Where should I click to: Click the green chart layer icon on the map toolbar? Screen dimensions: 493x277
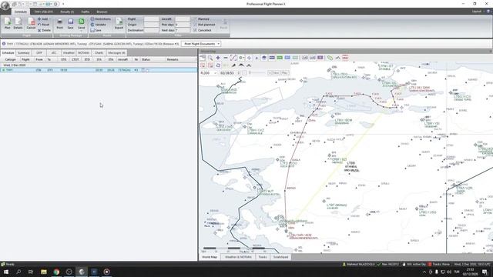pos(280,58)
